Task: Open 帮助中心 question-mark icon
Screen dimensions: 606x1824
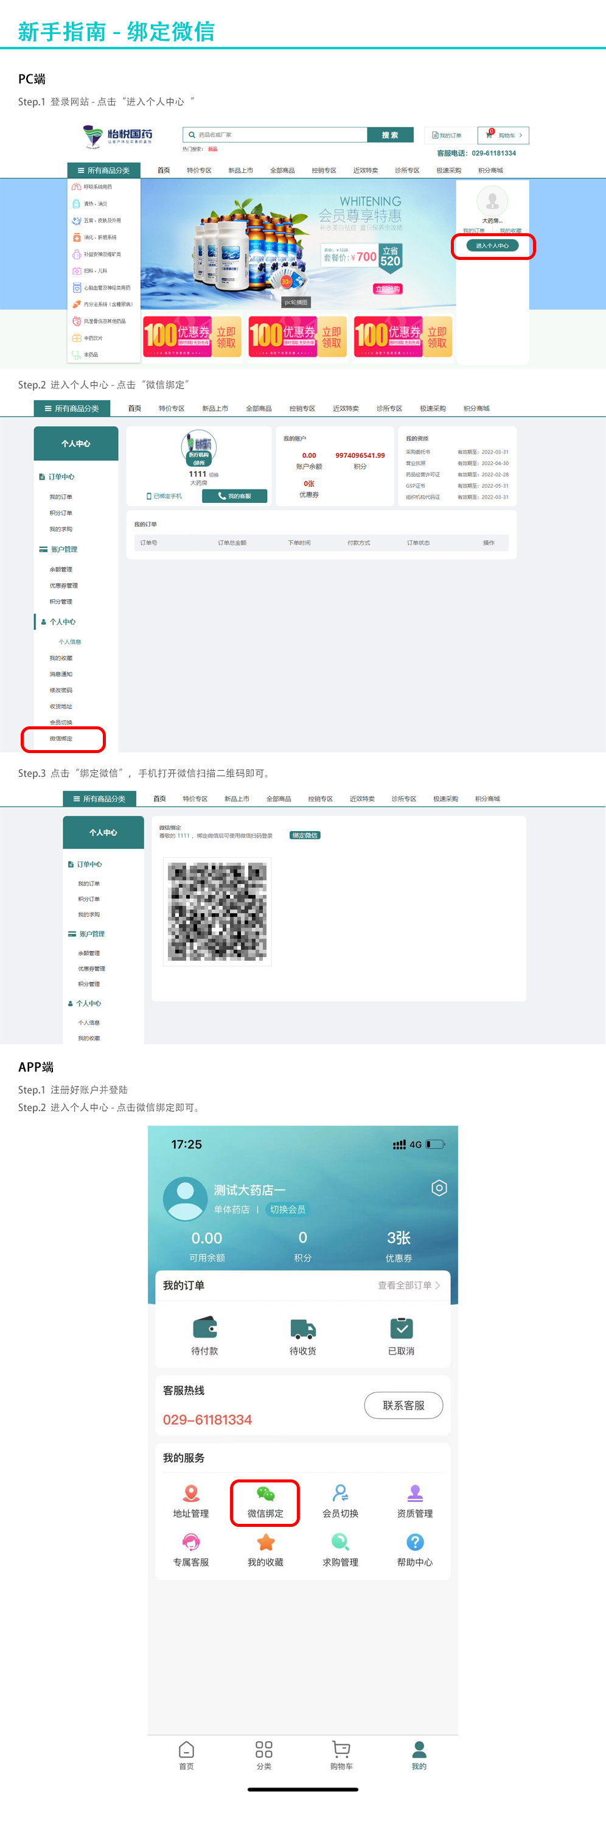Action: click(x=415, y=1542)
